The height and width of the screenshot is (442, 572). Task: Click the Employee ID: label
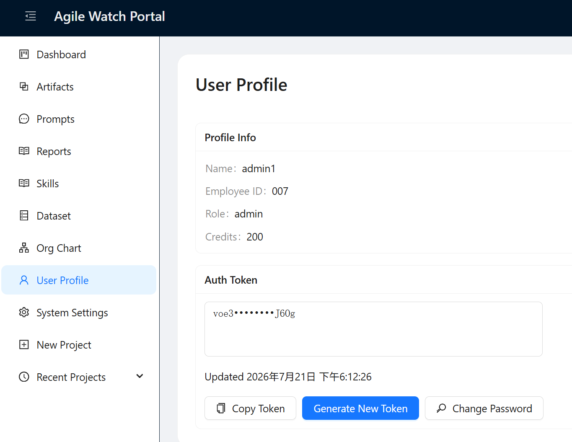click(x=236, y=191)
